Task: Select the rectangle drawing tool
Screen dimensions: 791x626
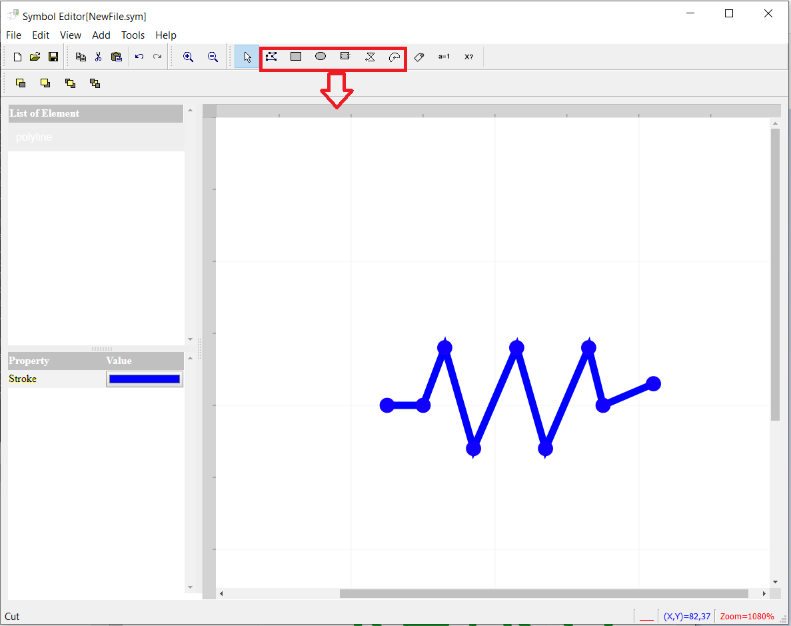Action: [x=296, y=57]
